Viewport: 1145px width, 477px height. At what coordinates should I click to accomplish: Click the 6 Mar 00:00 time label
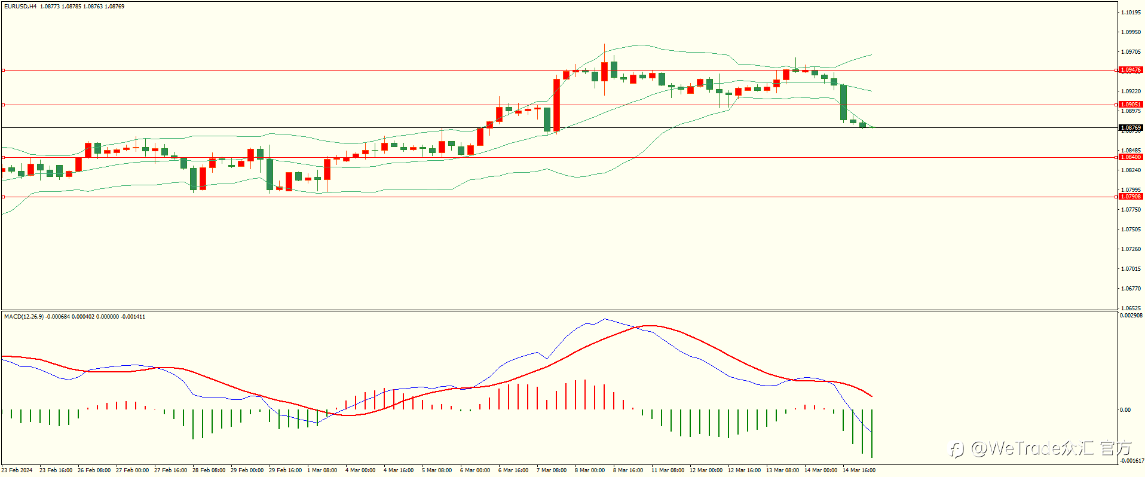point(475,470)
